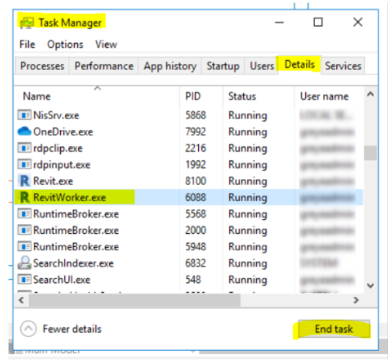Click PID value 5868
The image size is (391, 364).
(x=195, y=115)
